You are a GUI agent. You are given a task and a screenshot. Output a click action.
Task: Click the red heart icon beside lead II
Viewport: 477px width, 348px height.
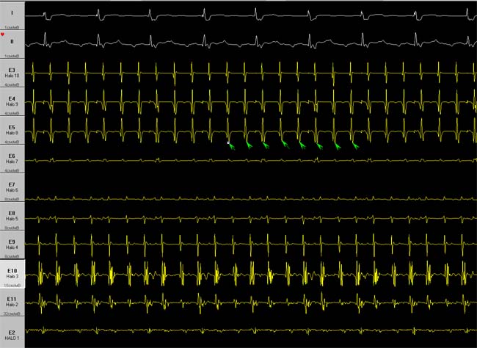[x=2, y=35]
